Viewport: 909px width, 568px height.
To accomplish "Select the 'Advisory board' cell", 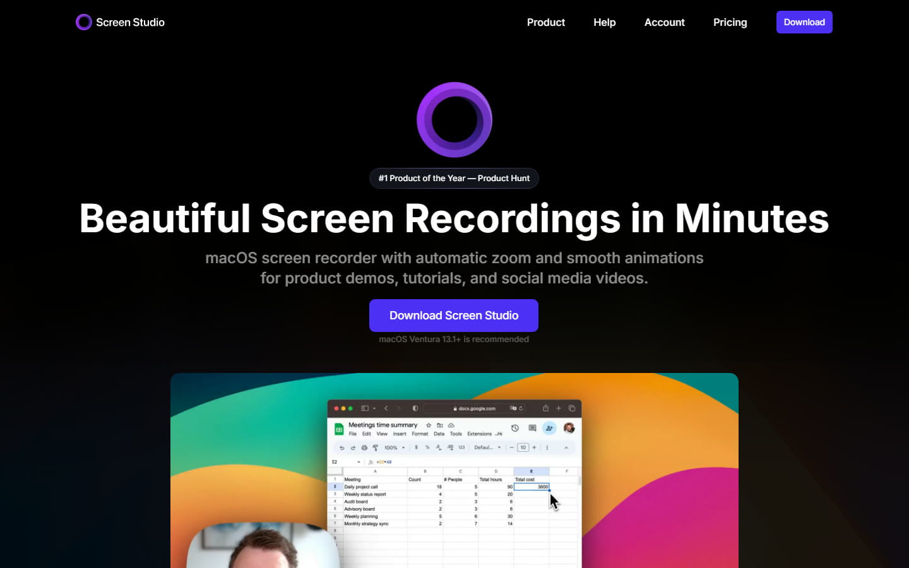I will coord(375,509).
